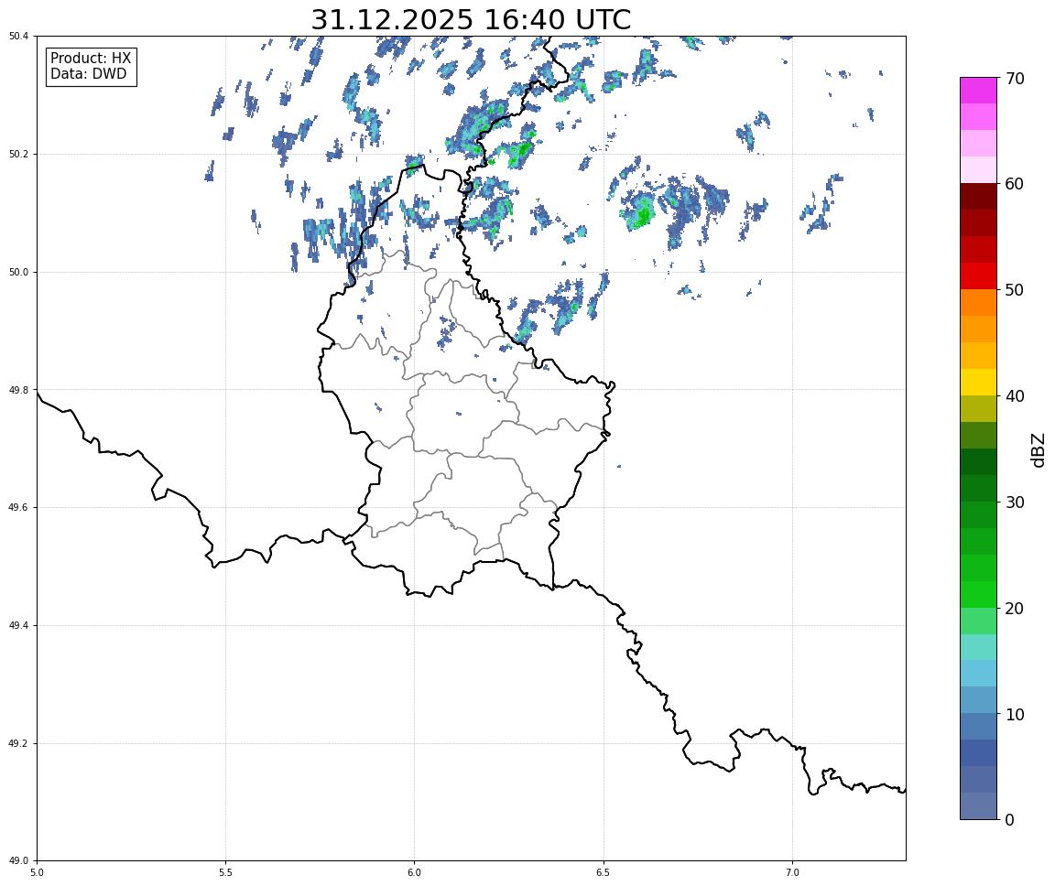This screenshot has height=886, width=1055.
Task: Click the 0 tick on colorbar
Action: pyautogui.click(x=1010, y=819)
